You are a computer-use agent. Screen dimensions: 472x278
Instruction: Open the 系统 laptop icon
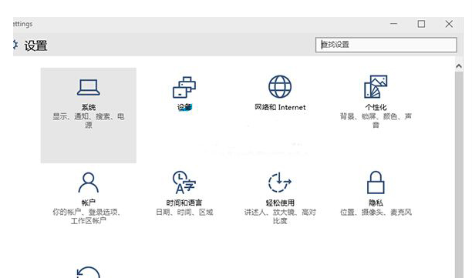point(88,88)
